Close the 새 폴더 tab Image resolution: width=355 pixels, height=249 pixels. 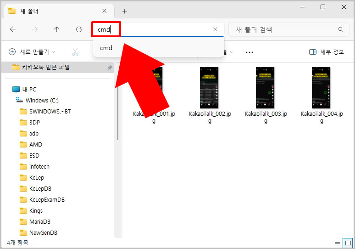coord(105,11)
